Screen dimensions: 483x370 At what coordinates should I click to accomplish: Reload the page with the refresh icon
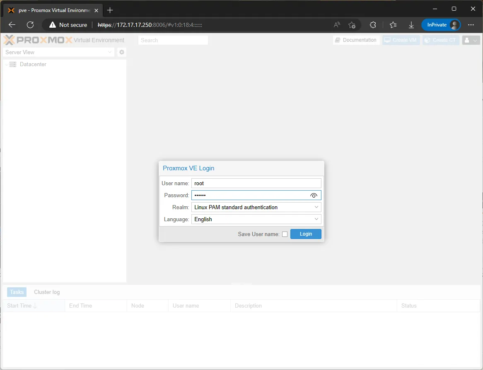pos(30,25)
